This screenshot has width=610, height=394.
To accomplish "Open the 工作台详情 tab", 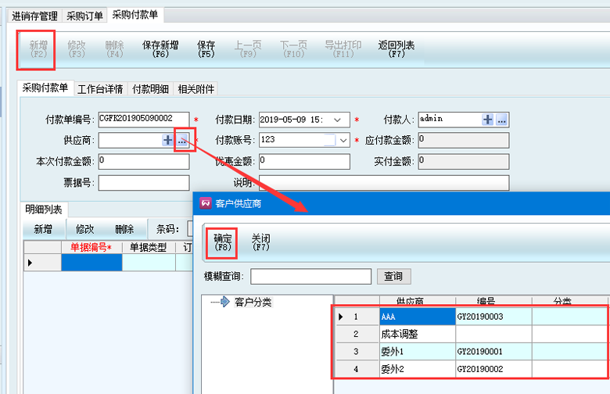I will 99,89.
